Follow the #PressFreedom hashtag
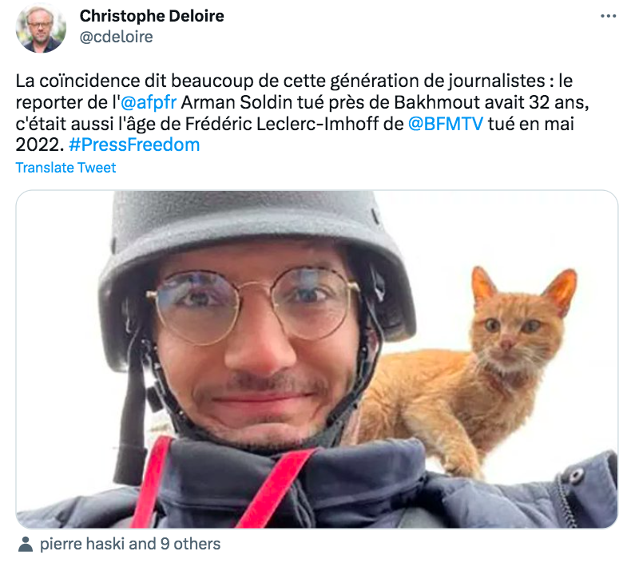The image size is (631, 563). coord(134,145)
